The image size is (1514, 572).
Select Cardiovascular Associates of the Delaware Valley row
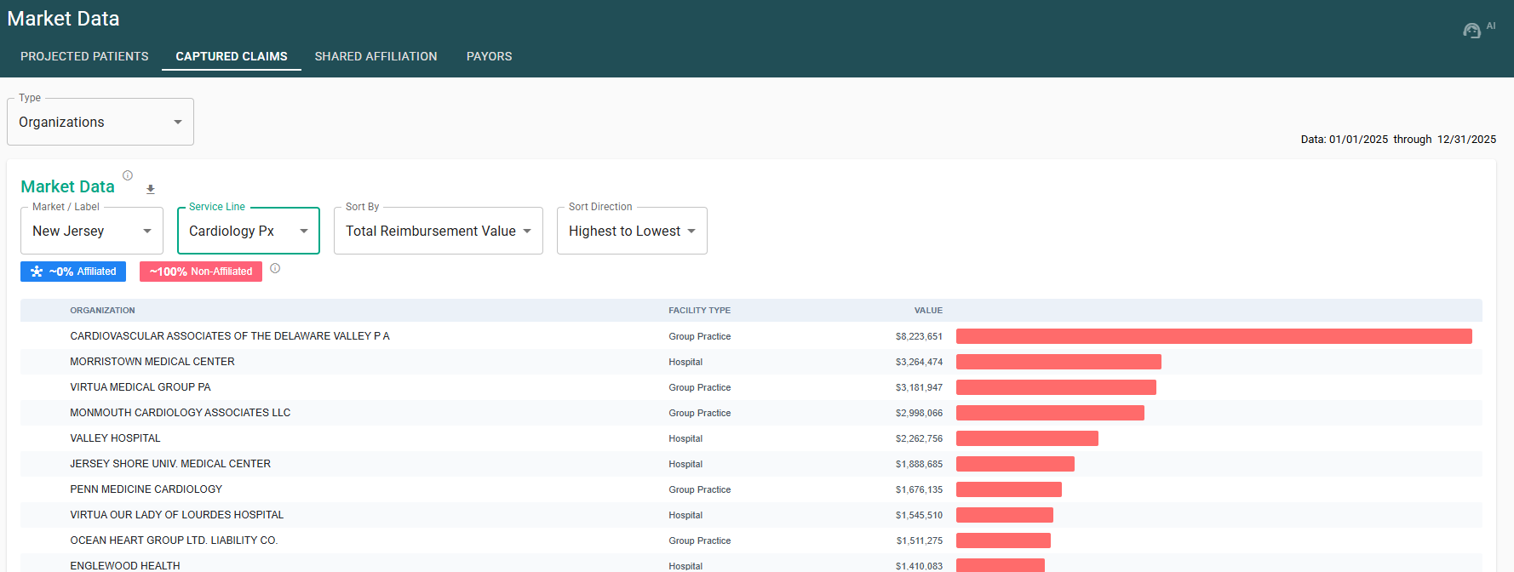[751, 336]
